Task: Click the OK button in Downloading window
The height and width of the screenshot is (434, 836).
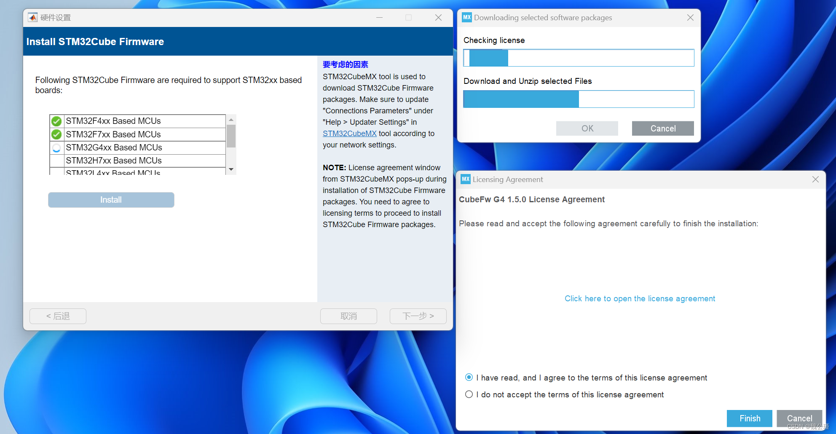Action: point(587,129)
